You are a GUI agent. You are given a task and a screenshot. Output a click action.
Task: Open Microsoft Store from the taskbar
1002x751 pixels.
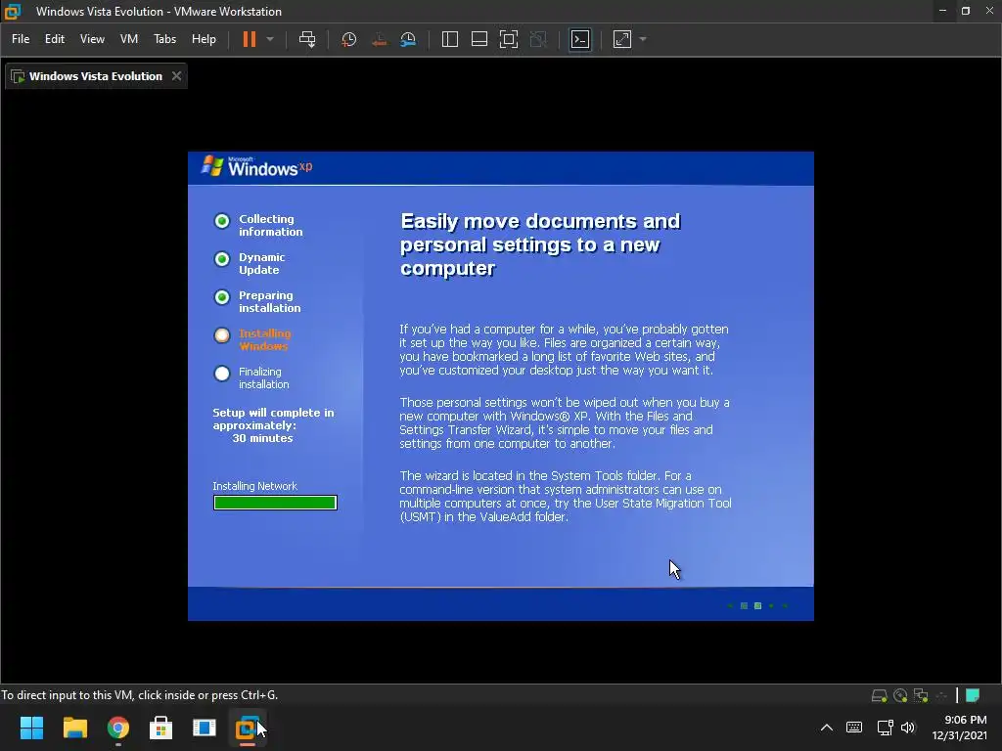click(x=161, y=728)
